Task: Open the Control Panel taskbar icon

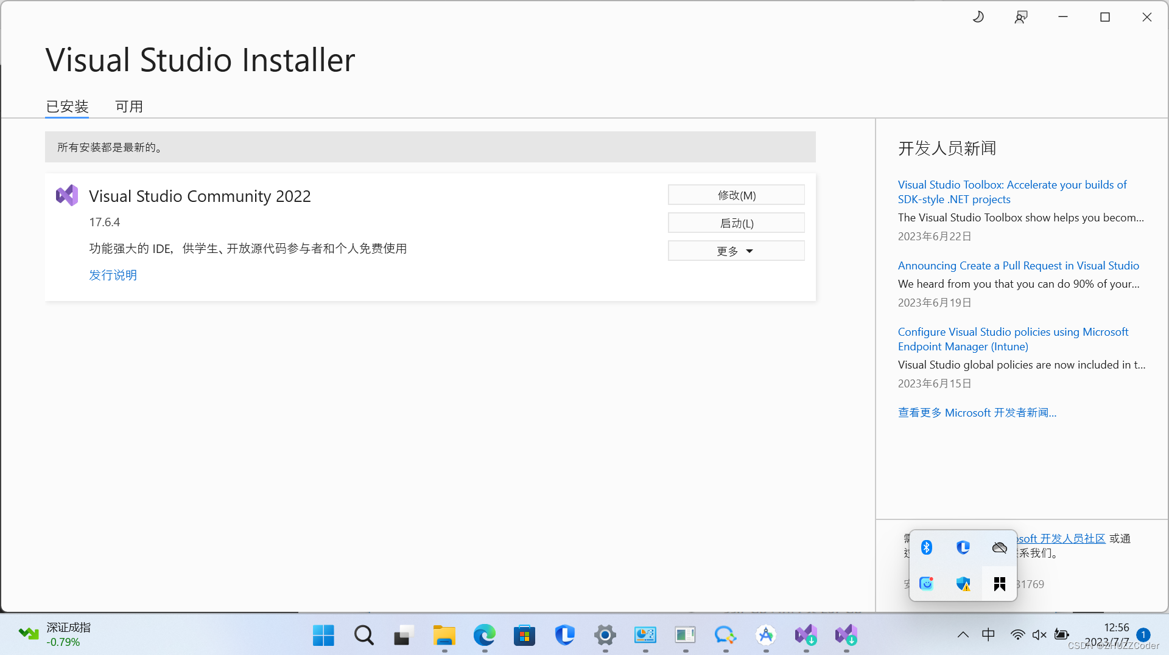Action: coord(645,636)
